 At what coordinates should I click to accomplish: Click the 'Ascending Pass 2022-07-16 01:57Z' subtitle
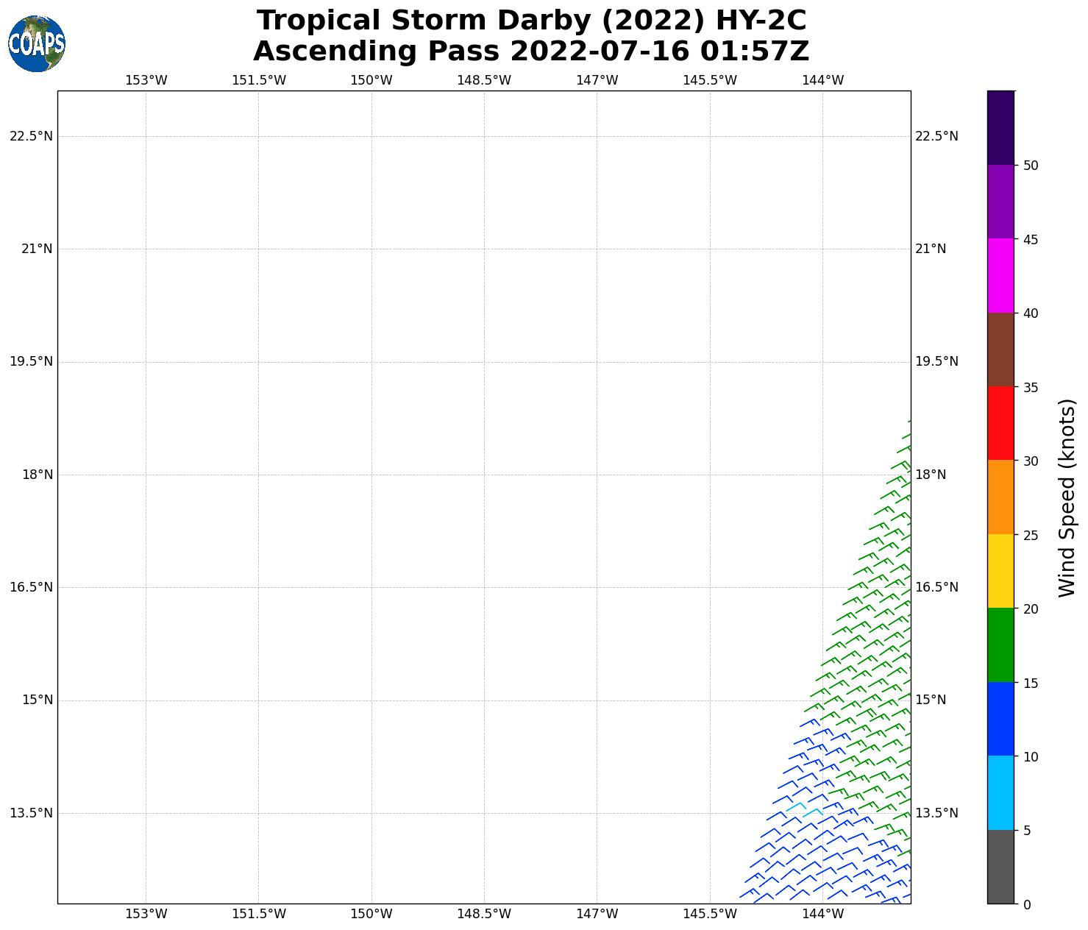pos(531,52)
